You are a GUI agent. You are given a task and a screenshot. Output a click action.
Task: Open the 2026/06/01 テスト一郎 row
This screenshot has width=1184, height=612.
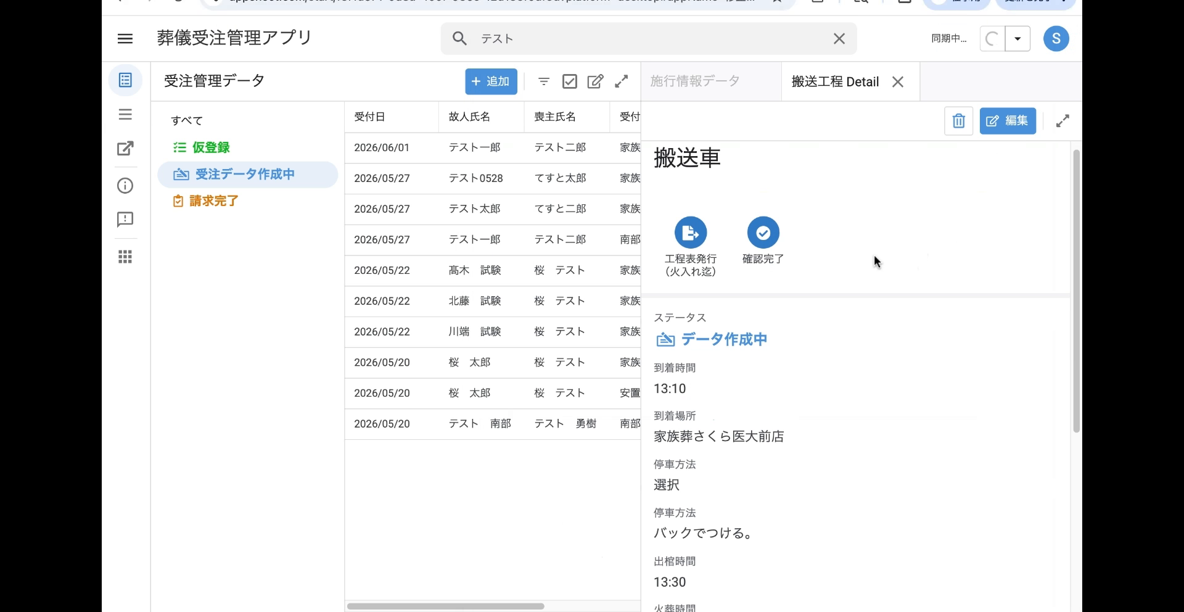point(493,148)
